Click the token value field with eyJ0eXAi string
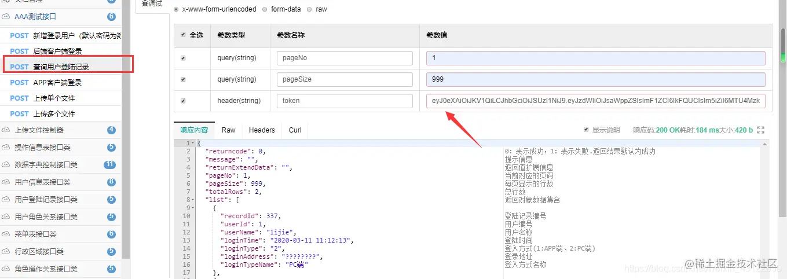787x279 pixels. click(595, 101)
